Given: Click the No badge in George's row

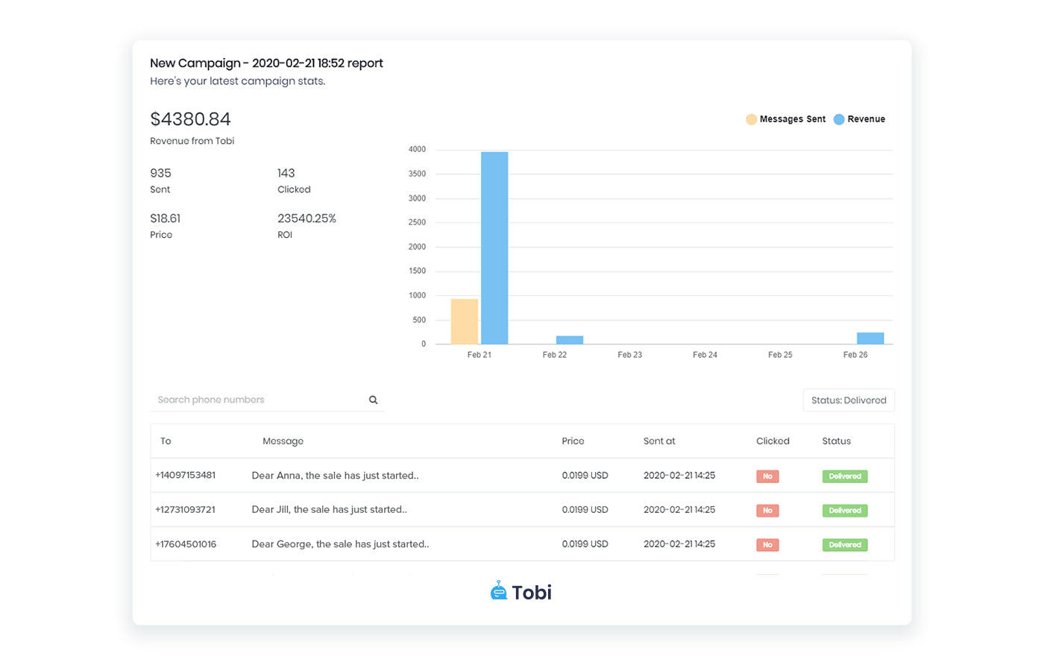Looking at the screenshot, I should pos(767,545).
